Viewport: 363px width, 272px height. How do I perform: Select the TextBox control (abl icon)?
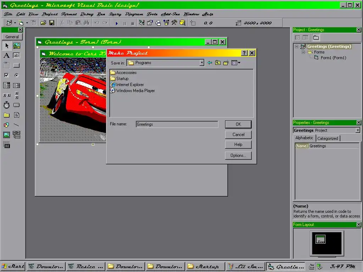[x=16, y=56]
